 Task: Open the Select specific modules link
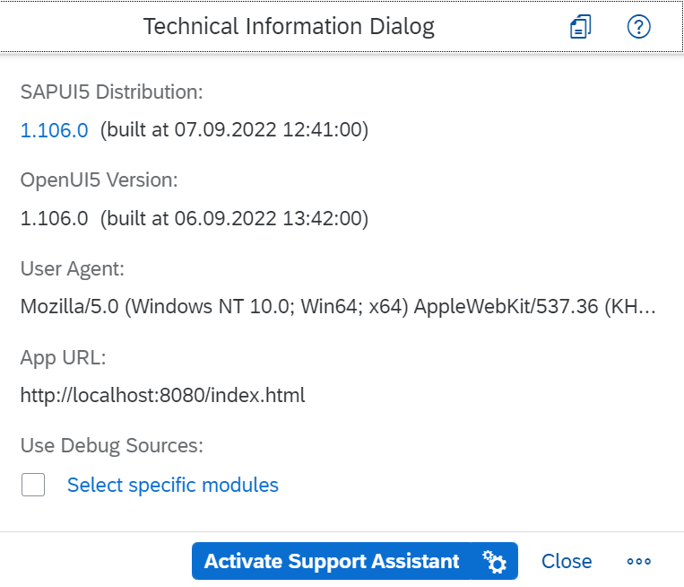[x=173, y=485]
